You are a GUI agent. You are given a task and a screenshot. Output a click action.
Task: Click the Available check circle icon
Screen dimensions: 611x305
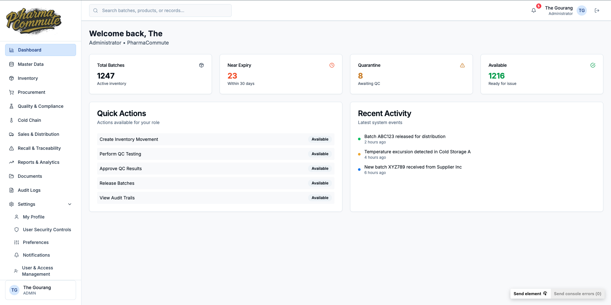click(x=593, y=65)
